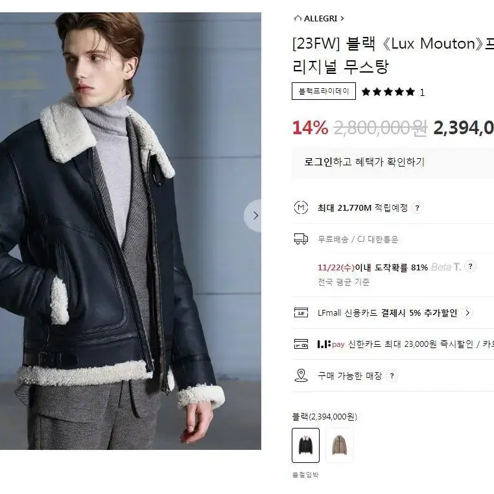Click the mileage M circle icon
The width and height of the screenshot is (494, 494).
click(x=301, y=207)
